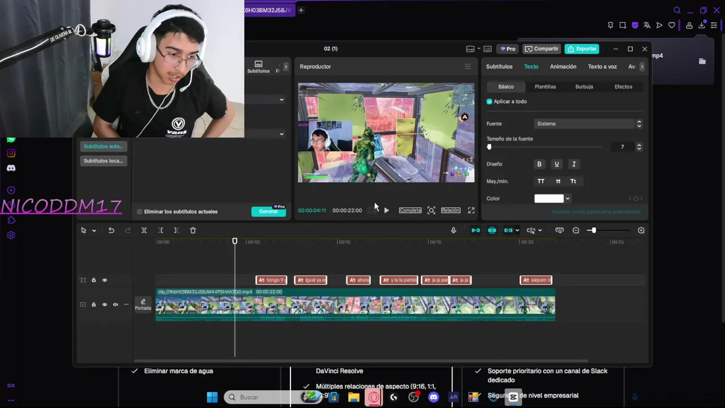Lock the main video track
Viewport: 725px width, 408px height.
pyautogui.click(x=93, y=304)
